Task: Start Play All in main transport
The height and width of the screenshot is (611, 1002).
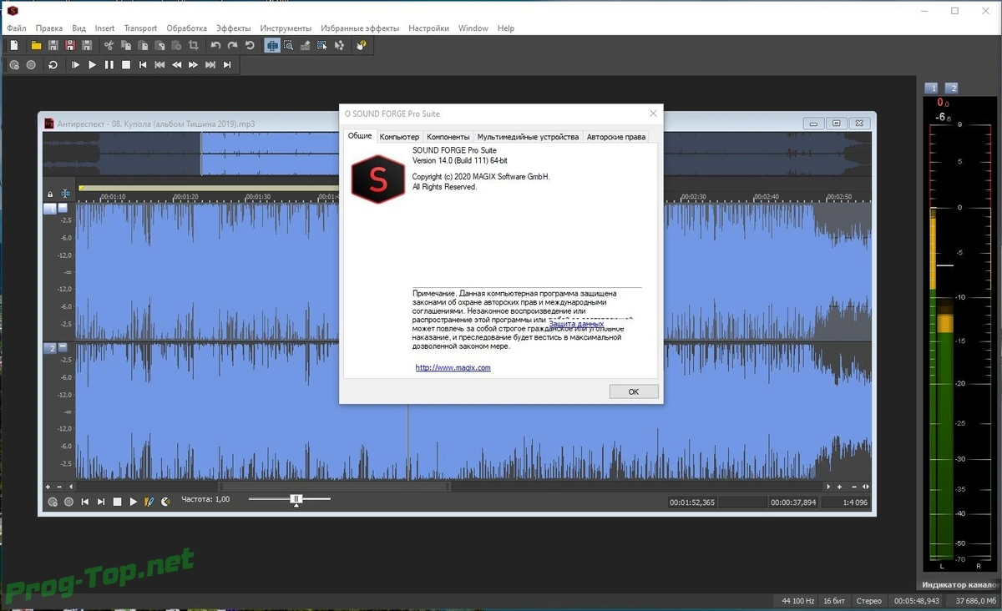Action: coord(75,64)
